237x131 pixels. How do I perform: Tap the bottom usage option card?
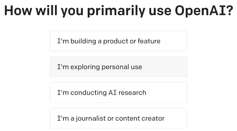[x=118, y=118]
